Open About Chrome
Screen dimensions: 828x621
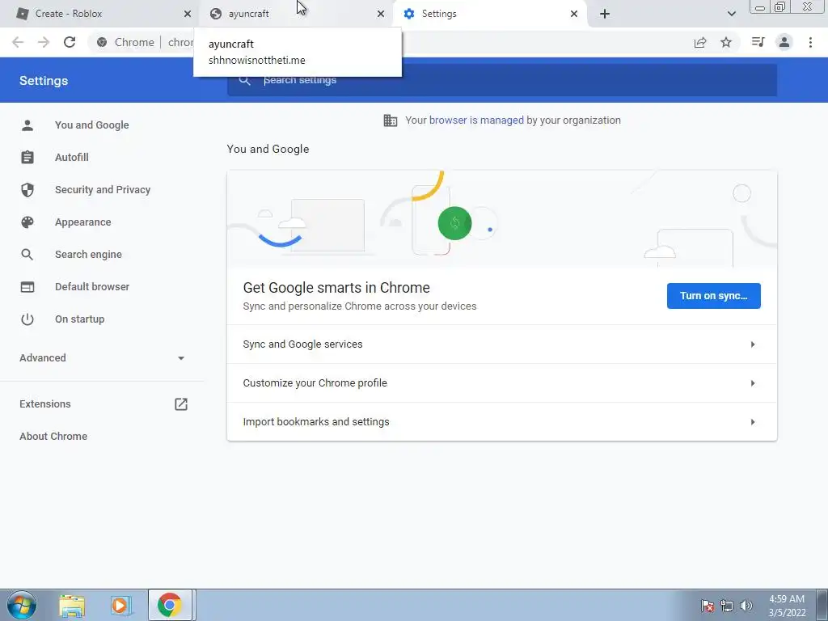click(53, 436)
